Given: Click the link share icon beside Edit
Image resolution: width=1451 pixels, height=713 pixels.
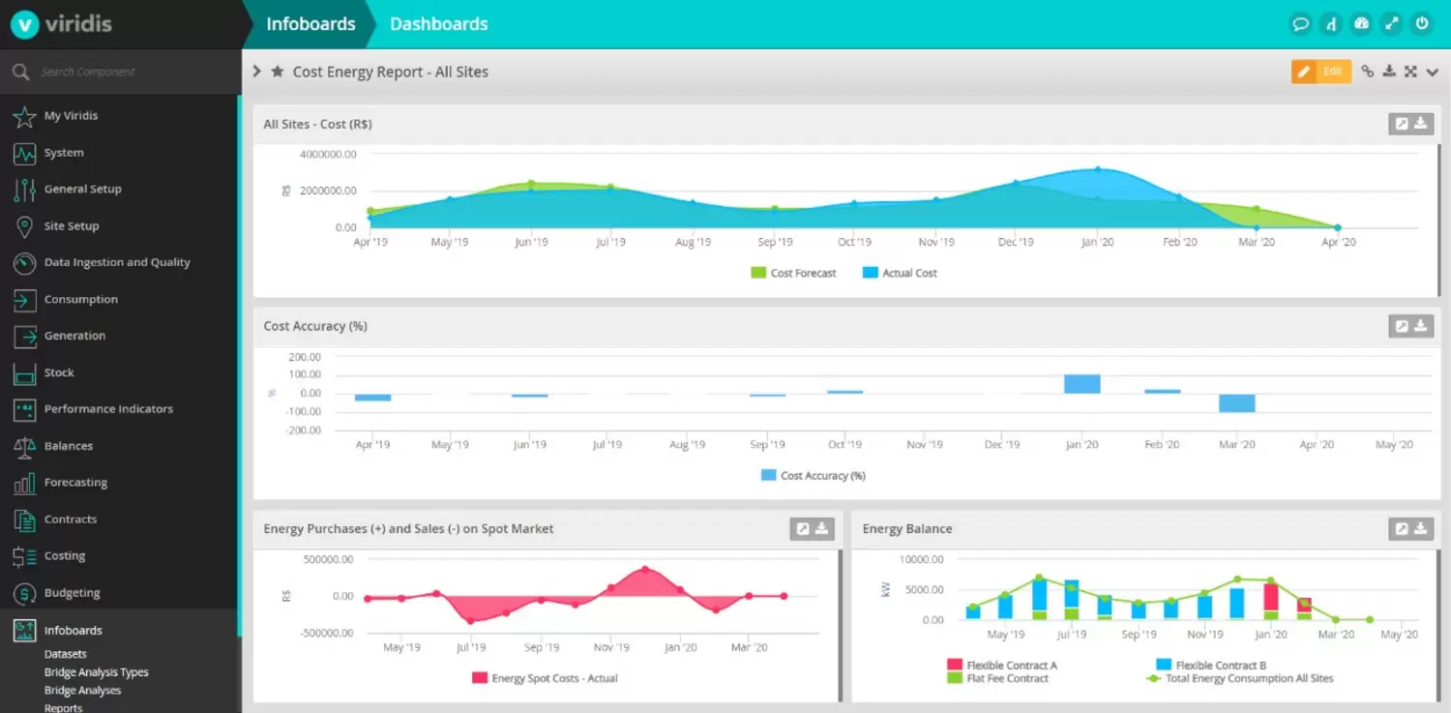Looking at the screenshot, I should click(x=1368, y=72).
